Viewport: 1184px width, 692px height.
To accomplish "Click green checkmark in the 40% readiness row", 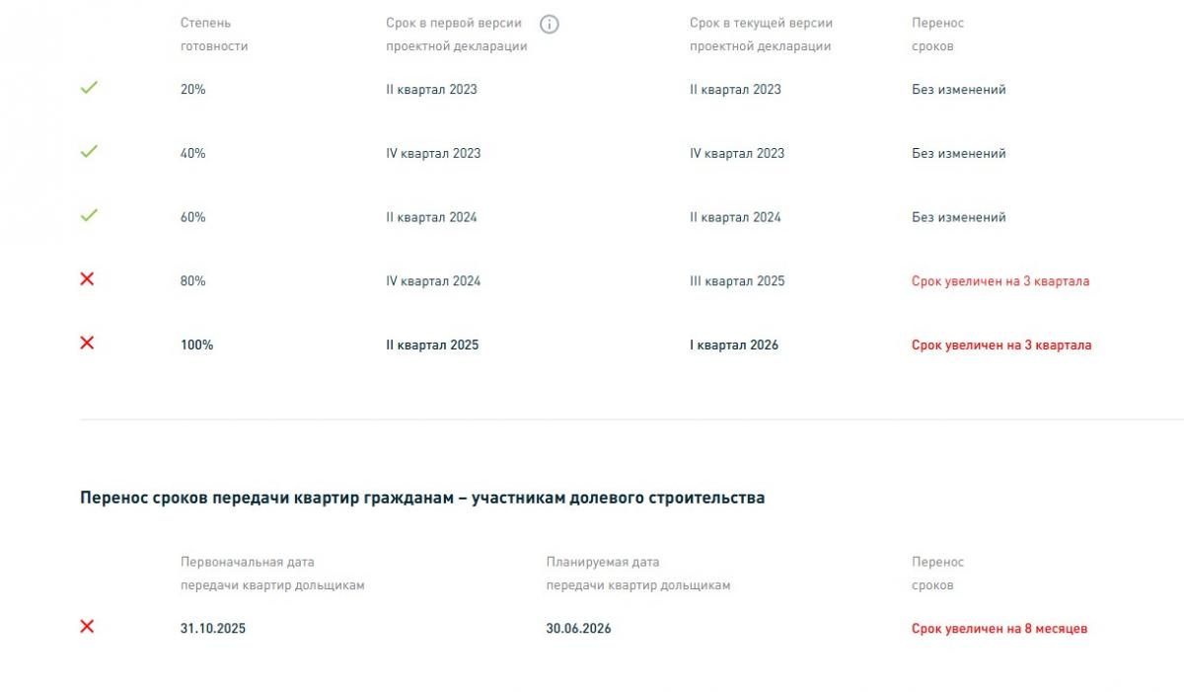I will click(89, 152).
